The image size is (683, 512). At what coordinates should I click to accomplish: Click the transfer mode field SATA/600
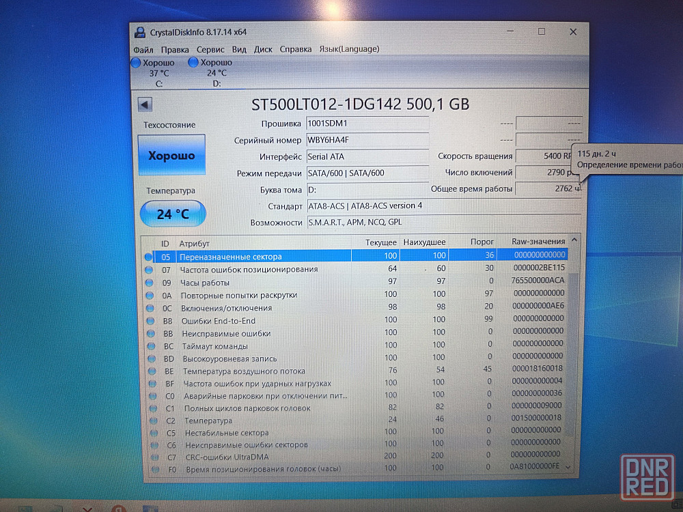[367, 173]
